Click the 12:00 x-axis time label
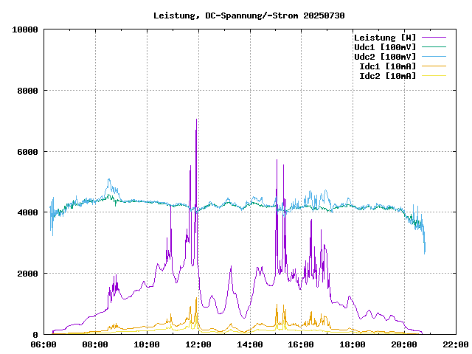 coord(198,344)
